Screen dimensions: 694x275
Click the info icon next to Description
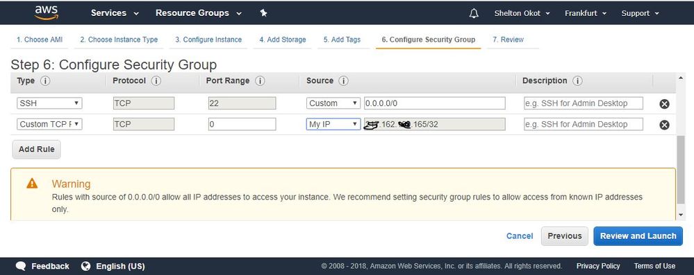(577, 81)
